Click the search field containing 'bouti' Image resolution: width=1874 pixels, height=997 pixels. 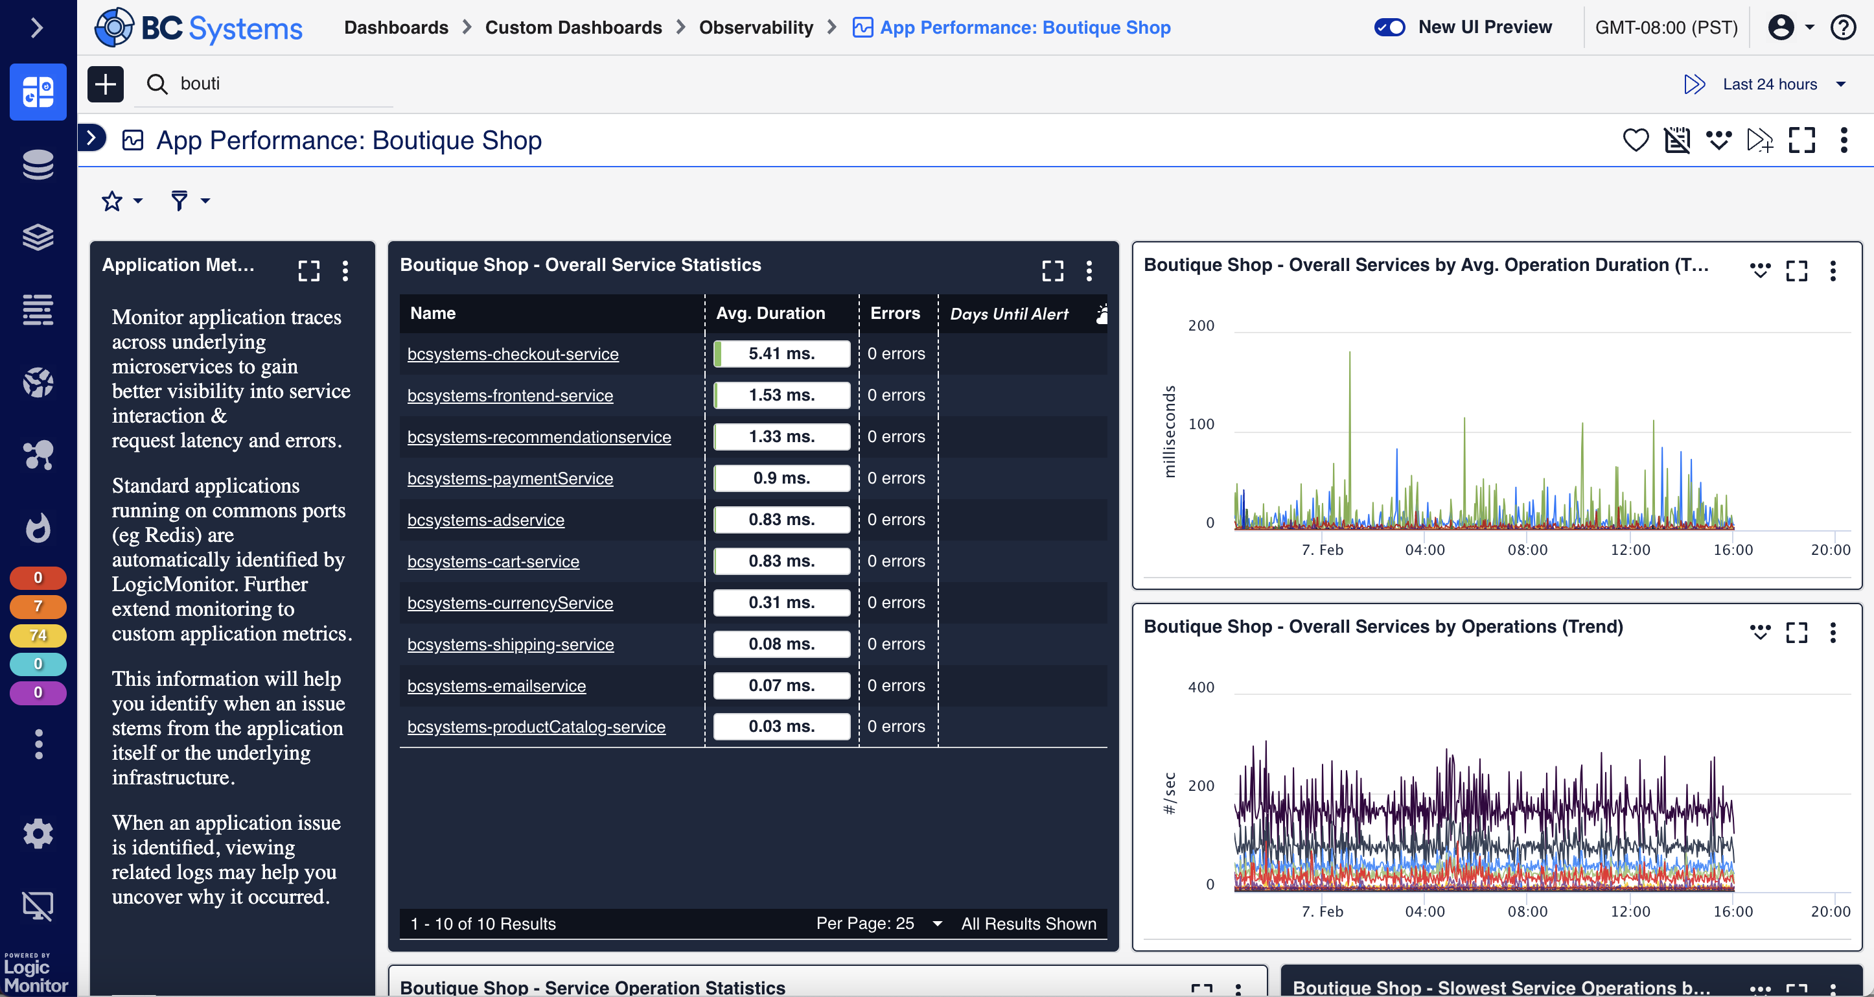pos(262,83)
